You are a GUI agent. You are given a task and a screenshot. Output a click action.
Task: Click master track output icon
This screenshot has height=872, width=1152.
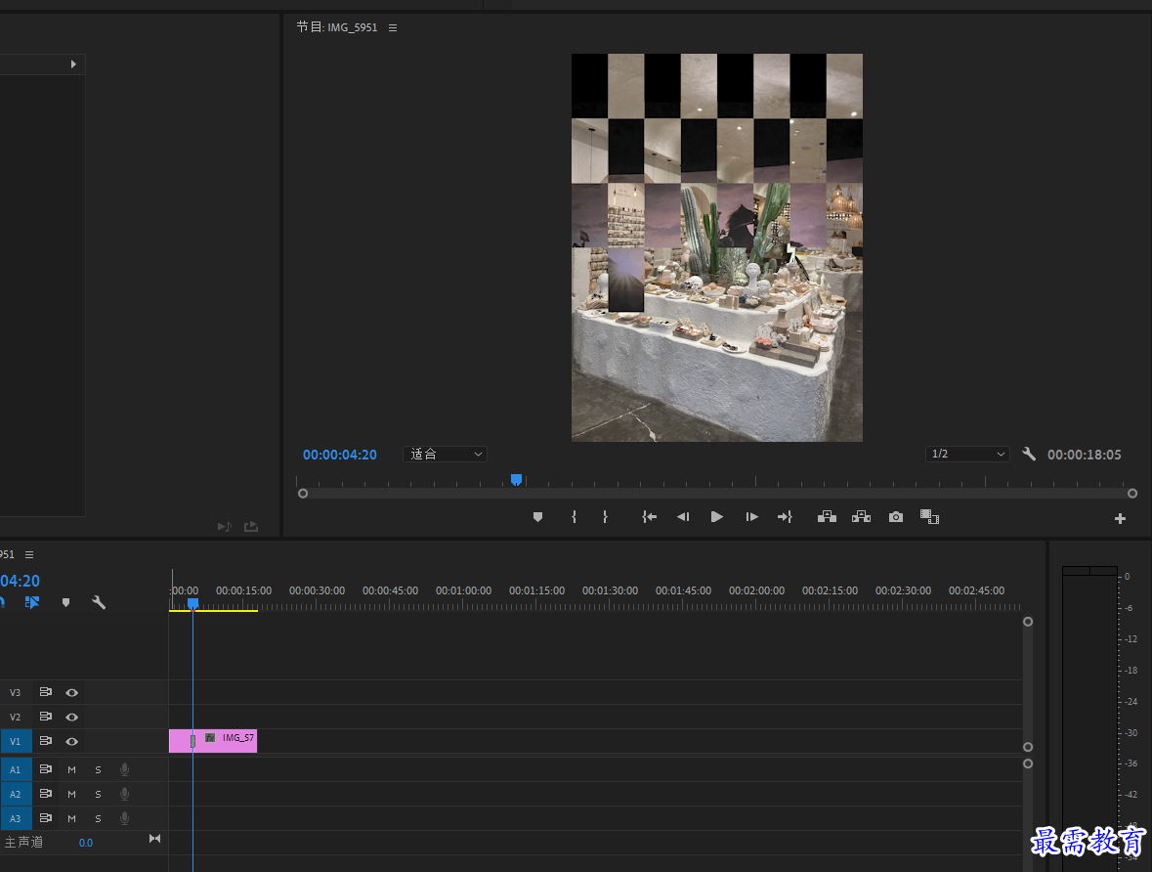154,838
